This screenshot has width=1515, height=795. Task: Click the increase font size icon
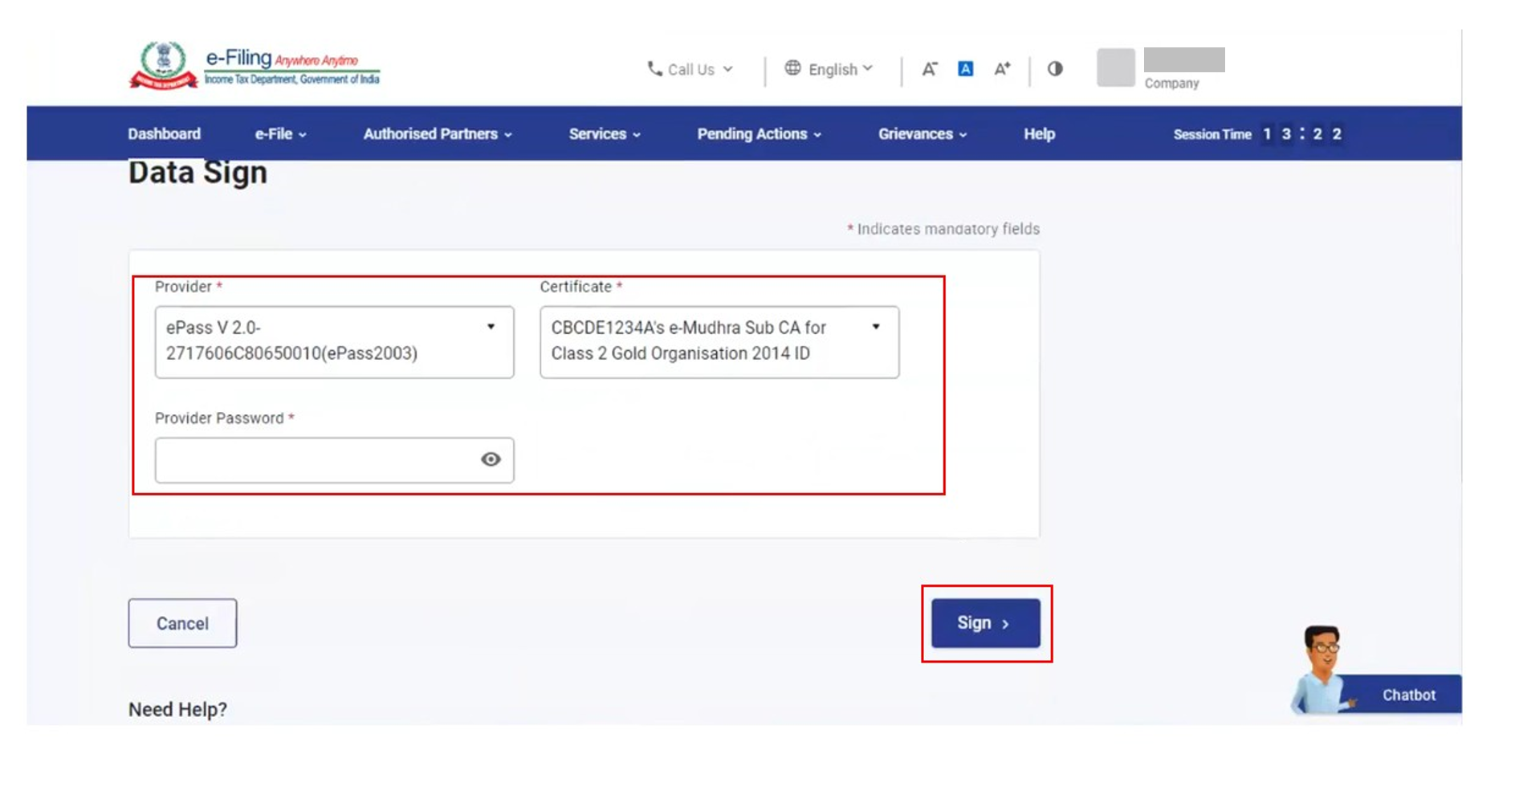pos(1002,69)
